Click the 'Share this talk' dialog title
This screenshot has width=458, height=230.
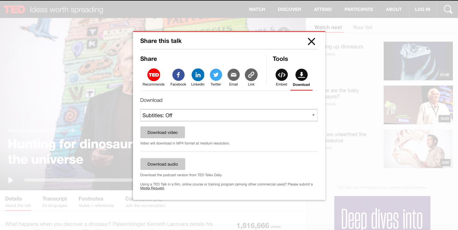(161, 41)
